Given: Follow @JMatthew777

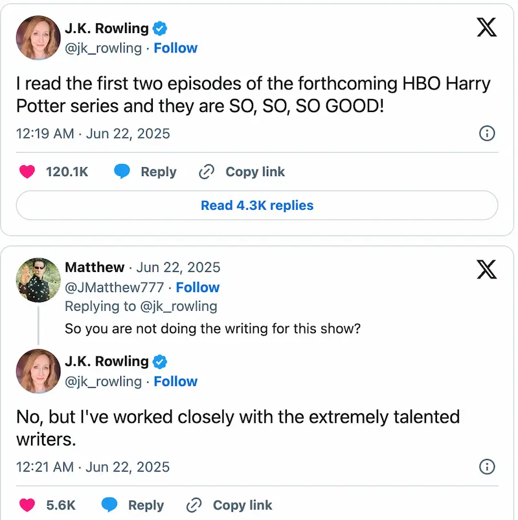Looking at the screenshot, I should coord(197,288).
